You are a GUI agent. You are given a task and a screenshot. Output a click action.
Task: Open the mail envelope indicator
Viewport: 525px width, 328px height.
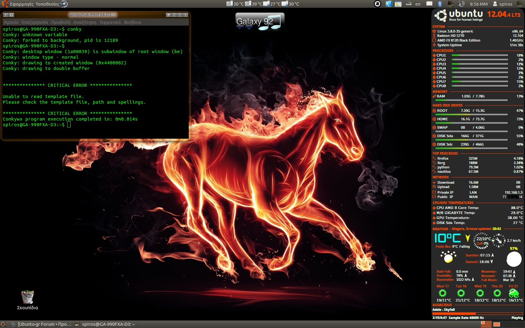(429, 4)
